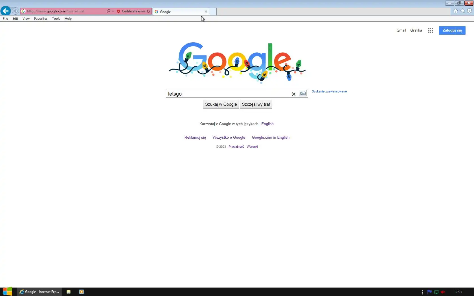Open a new blank tab
This screenshot has height=296, width=474.
pyautogui.click(x=213, y=12)
